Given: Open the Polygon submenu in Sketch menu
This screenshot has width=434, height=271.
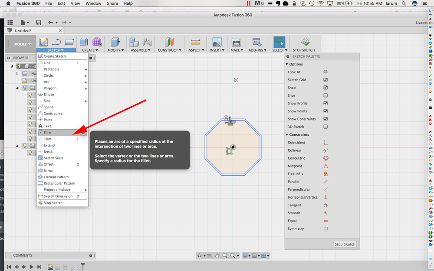Looking at the screenshot, I should (62, 88).
